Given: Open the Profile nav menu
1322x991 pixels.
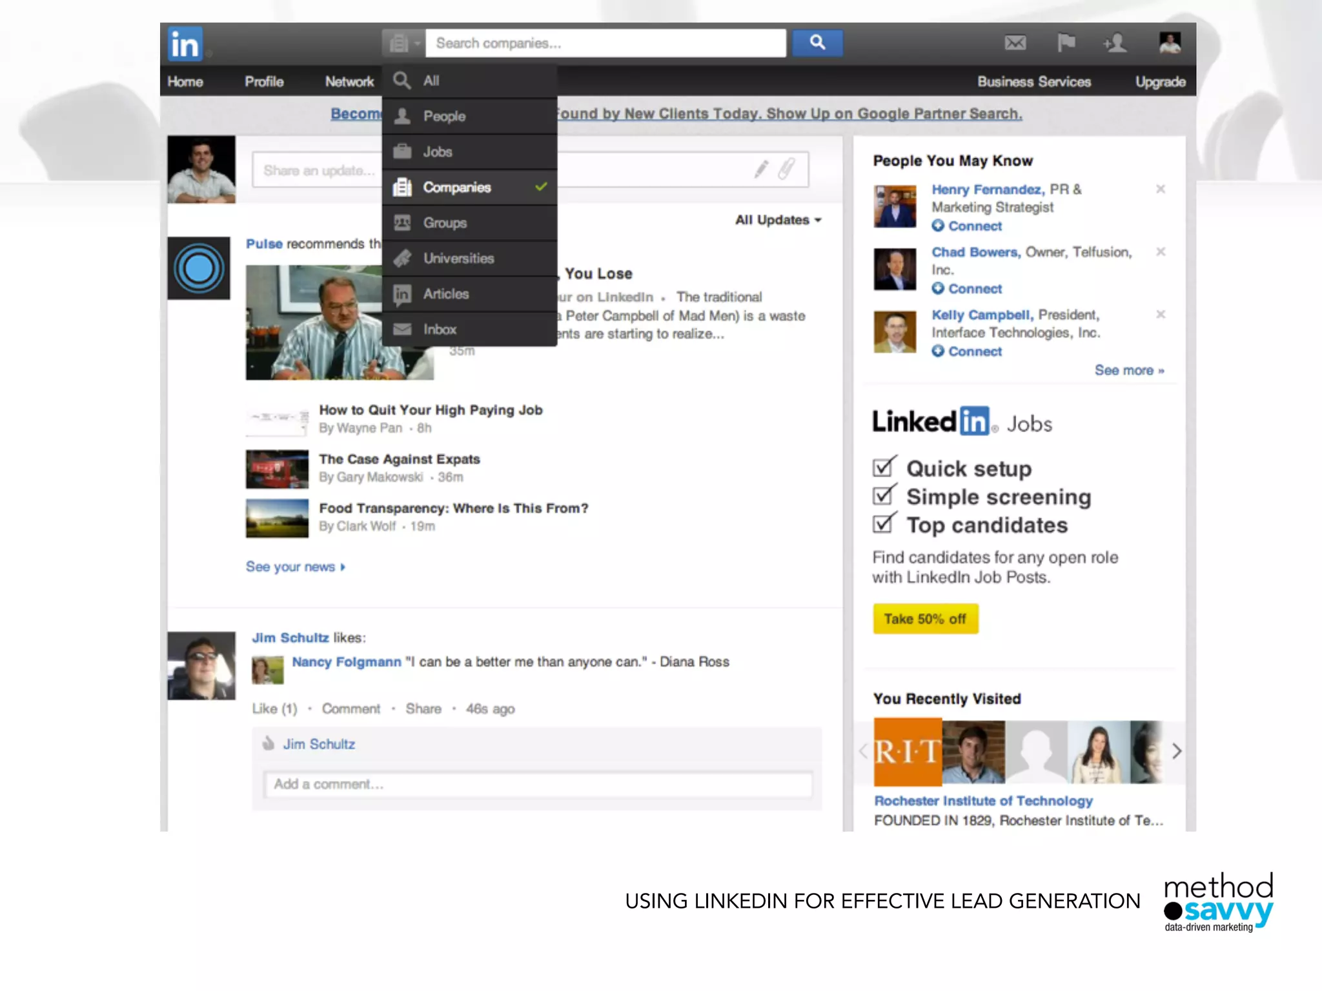Looking at the screenshot, I should coord(264,82).
